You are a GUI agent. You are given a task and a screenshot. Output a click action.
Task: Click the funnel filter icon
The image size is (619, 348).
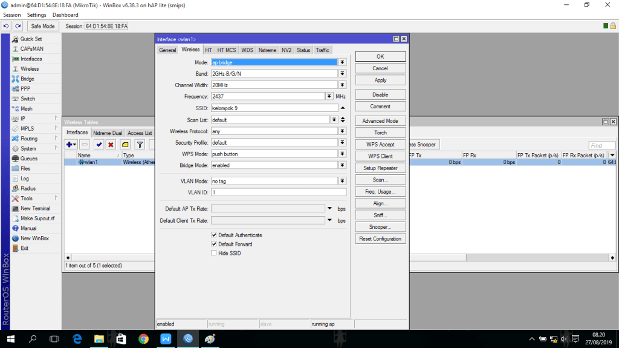[140, 145]
